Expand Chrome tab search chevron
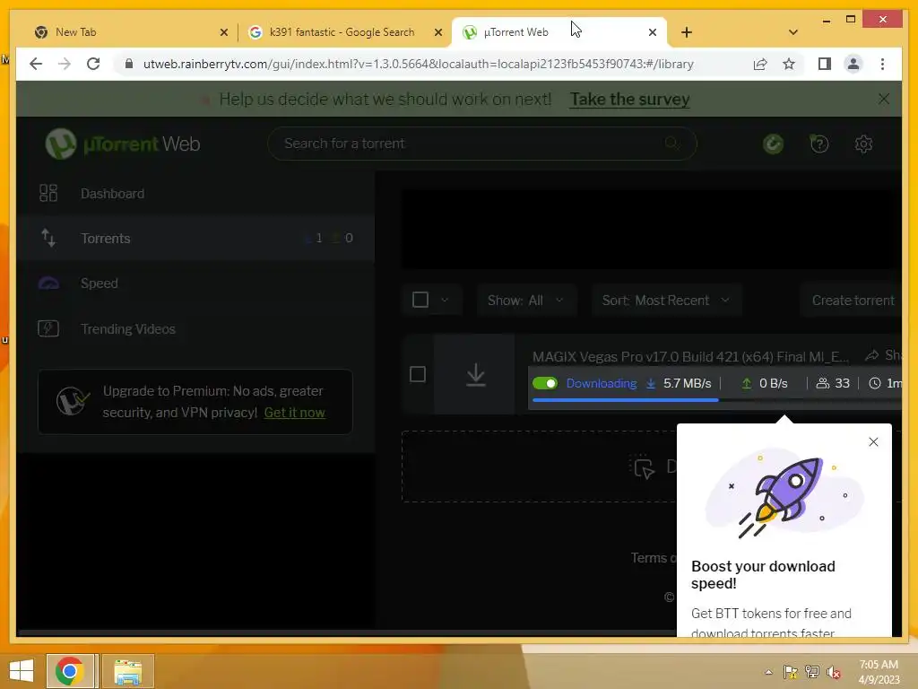The height and width of the screenshot is (689, 918). (793, 32)
